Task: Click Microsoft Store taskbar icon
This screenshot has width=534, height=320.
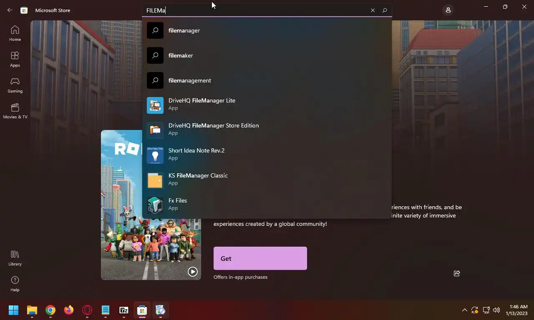Action: tap(142, 310)
